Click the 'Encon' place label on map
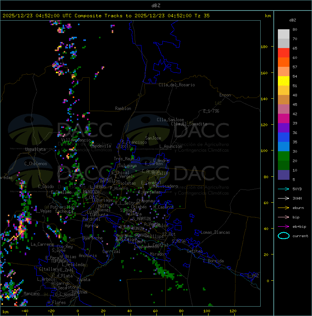312x316 pixels. pos(225,95)
